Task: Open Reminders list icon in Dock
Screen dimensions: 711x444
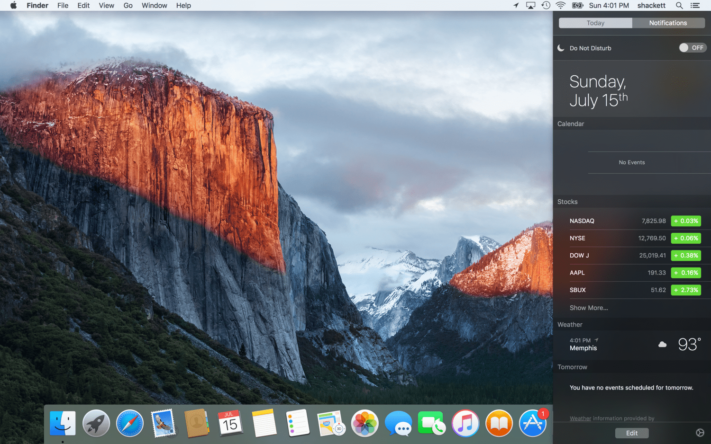Action: [x=298, y=423]
